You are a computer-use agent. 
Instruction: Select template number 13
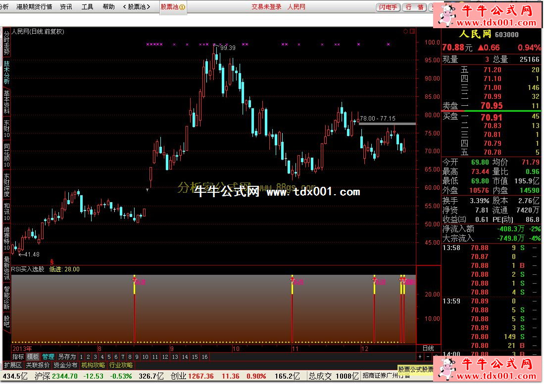[x=175, y=357]
